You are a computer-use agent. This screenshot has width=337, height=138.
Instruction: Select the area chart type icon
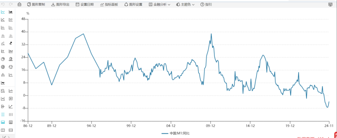coord(11,12)
